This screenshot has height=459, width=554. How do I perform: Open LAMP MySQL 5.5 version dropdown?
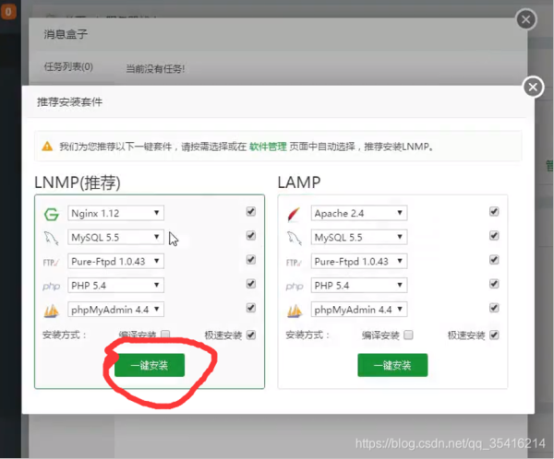[359, 237]
